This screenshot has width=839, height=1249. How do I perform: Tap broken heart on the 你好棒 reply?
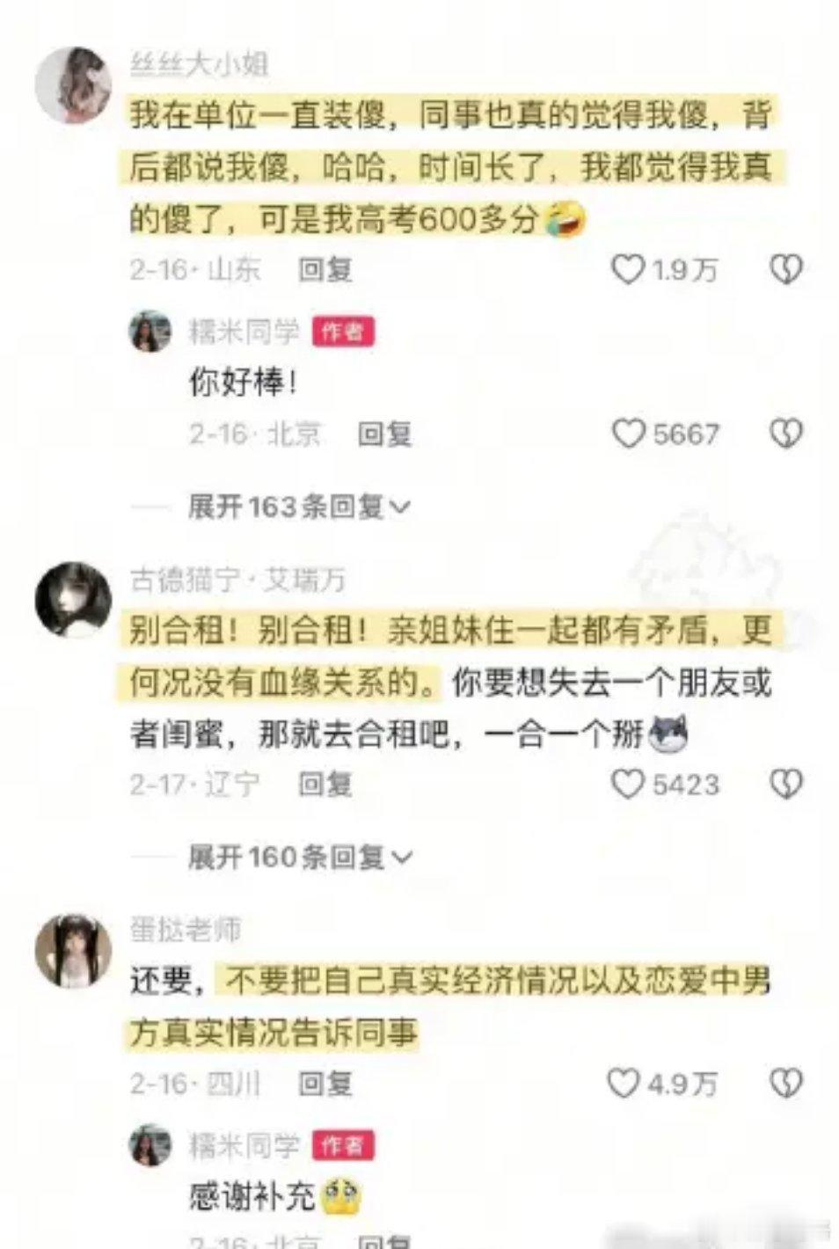(785, 434)
